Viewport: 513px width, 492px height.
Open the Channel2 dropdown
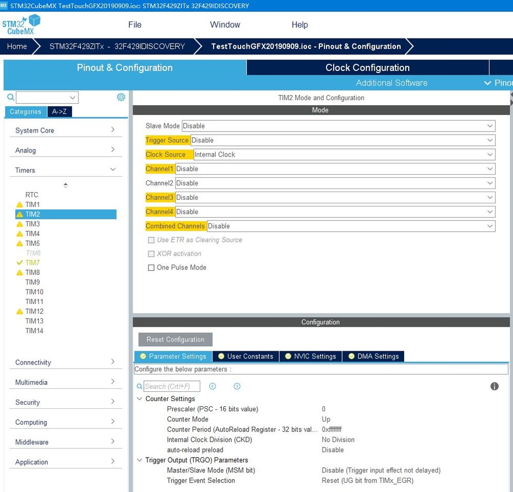[335, 183]
